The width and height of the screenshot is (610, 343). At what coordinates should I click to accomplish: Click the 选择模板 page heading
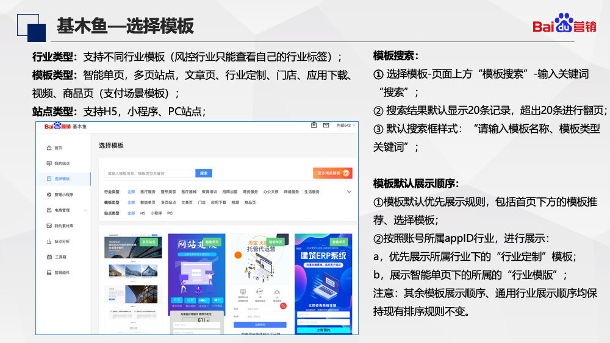click(x=111, y=145)
